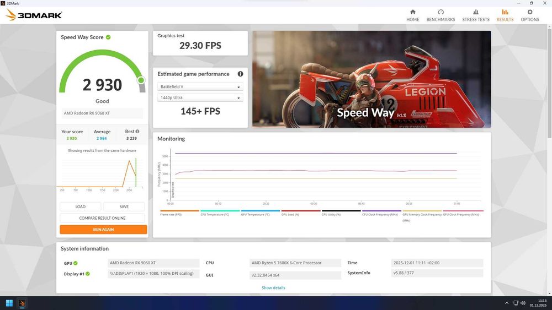Expand the 1440p Ultra resolution dropdown
The image size is (552, 310).
click(x=200, y=97)
